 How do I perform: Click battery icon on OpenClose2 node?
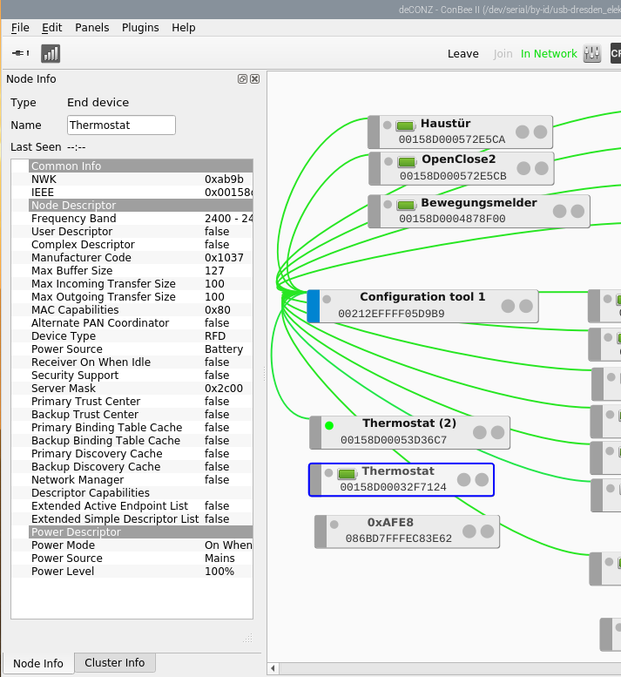click(407, 162)
